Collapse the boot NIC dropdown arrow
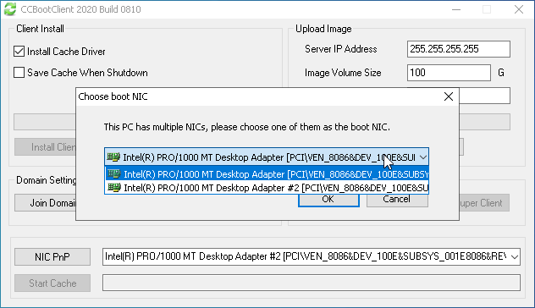 pos(423,157)
